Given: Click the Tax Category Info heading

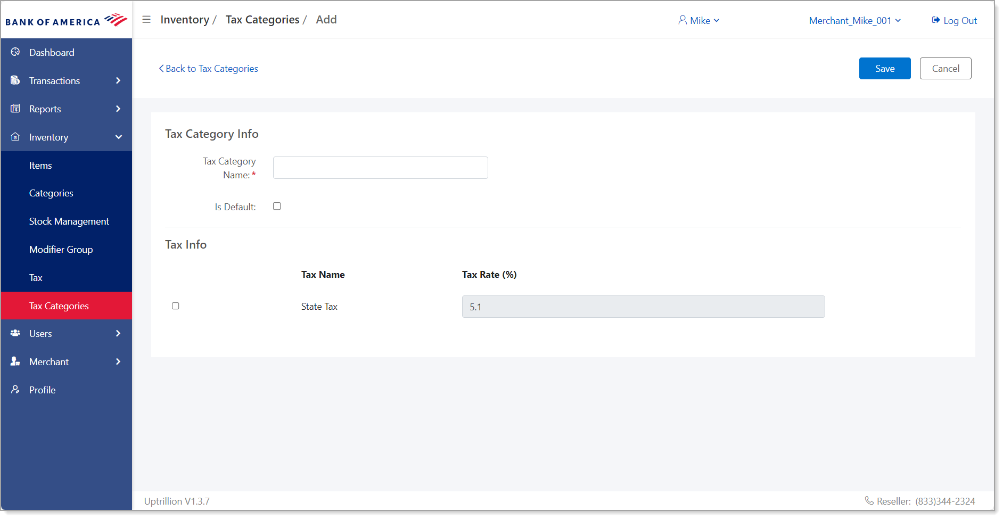Looking at the screenshot, I should pos(212,134).
